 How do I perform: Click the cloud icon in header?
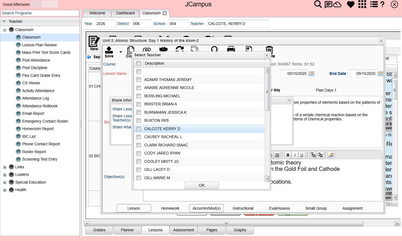pos(337,4)
